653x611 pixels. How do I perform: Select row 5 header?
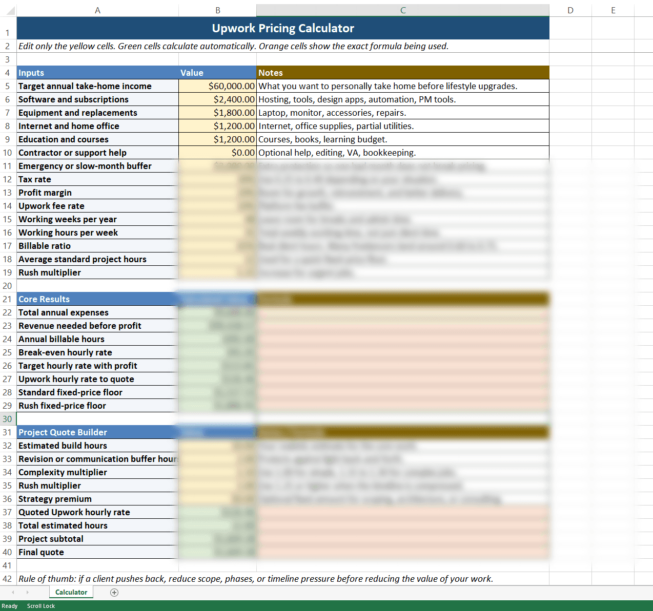tap(8, 86)
